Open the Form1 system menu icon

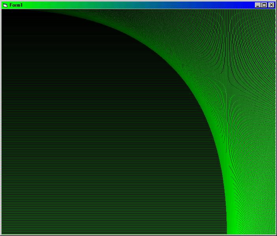(x=5, y=5)
